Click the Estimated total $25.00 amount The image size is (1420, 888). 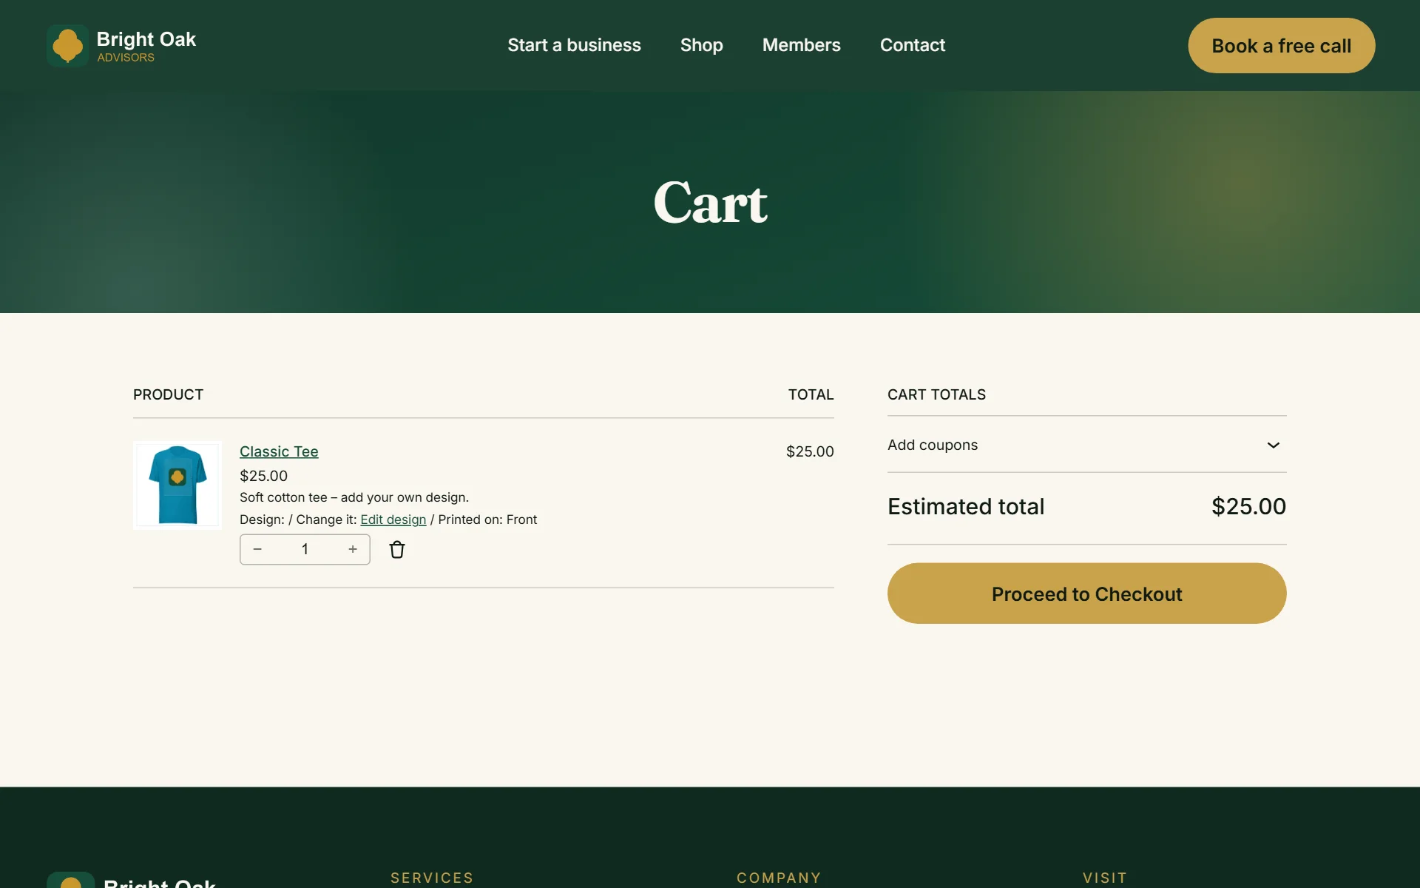pos(1248,506)
